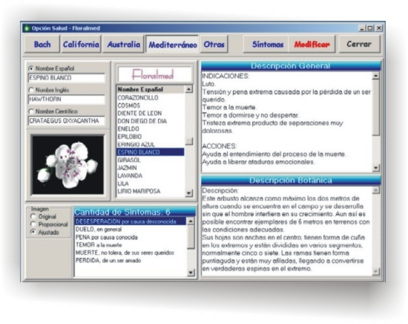Select DON DIEGO DE DIA in list
This screenshot has height=324, width=408.
[151, 121]
